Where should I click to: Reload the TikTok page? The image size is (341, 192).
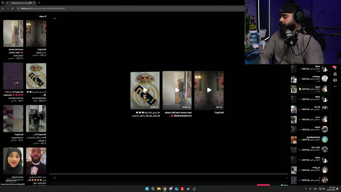(12, 8)
